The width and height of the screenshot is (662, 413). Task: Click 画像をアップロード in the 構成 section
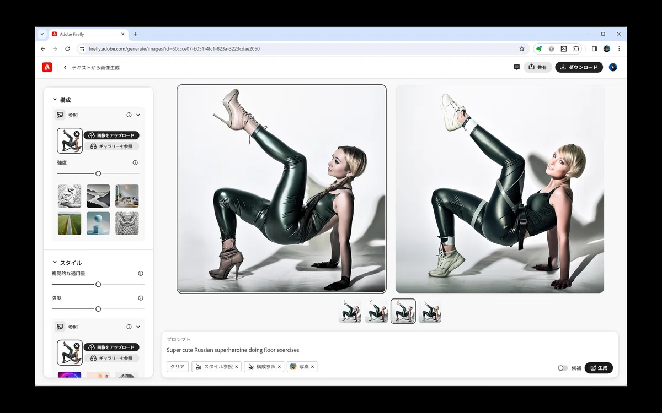pyautogui.click(x=111, y=135)
